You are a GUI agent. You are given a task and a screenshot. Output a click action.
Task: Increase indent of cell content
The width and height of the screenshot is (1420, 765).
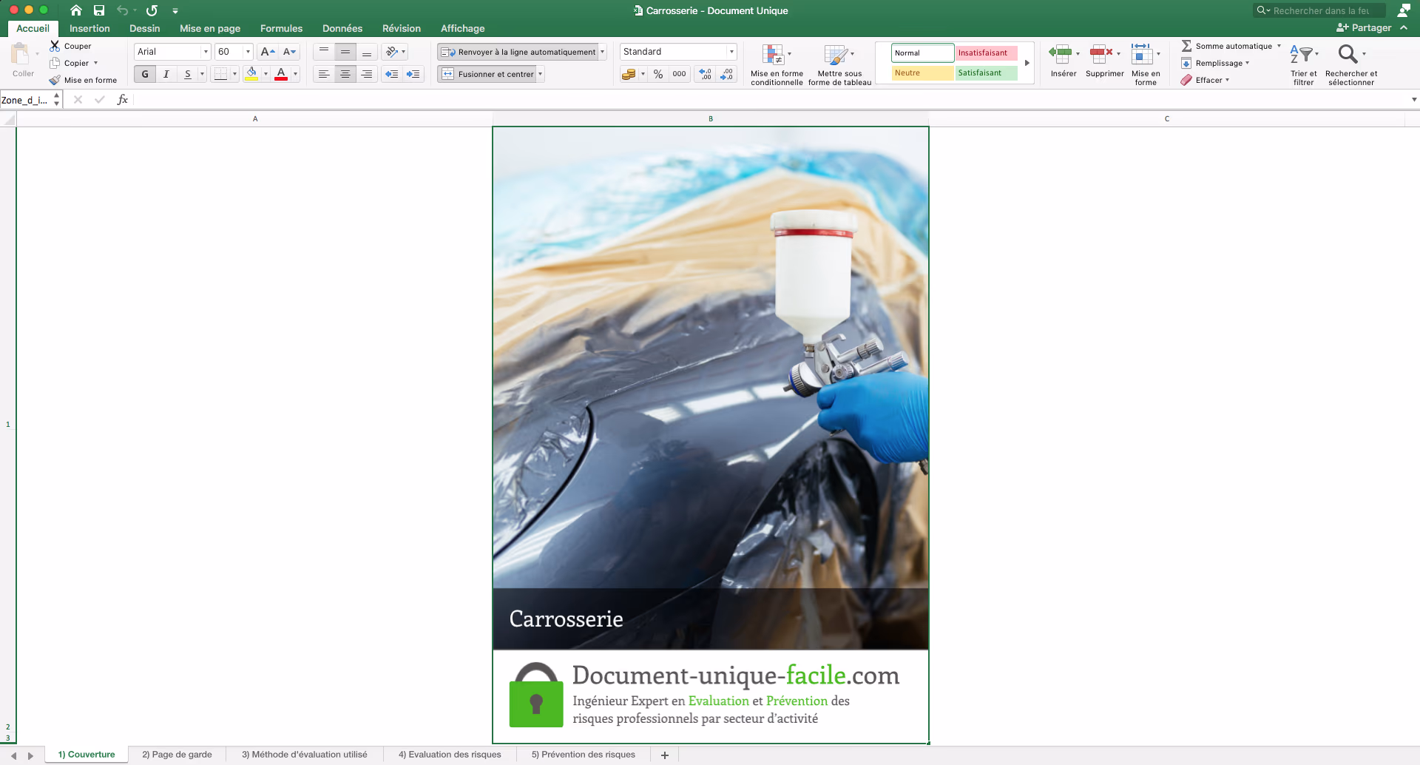(413, 74)
